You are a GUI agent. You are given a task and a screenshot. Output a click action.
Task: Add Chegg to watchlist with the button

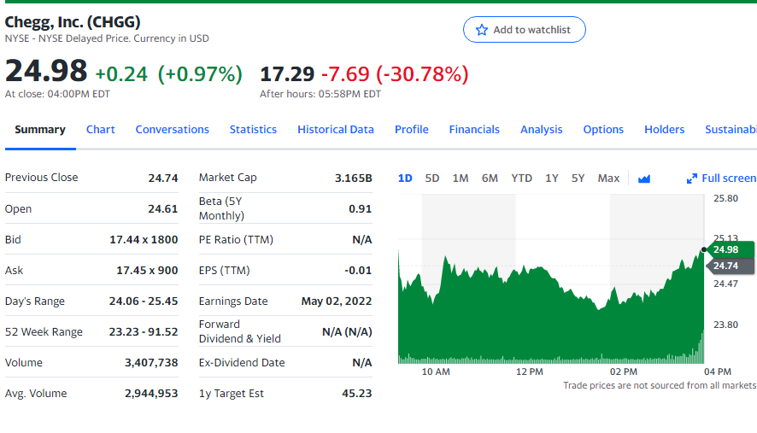[x=525, y=30]
